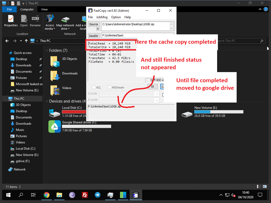The width and height of the screenshot is (271, 203).
Task: Show hidden system tray icons
Action: tap(221, 195)
